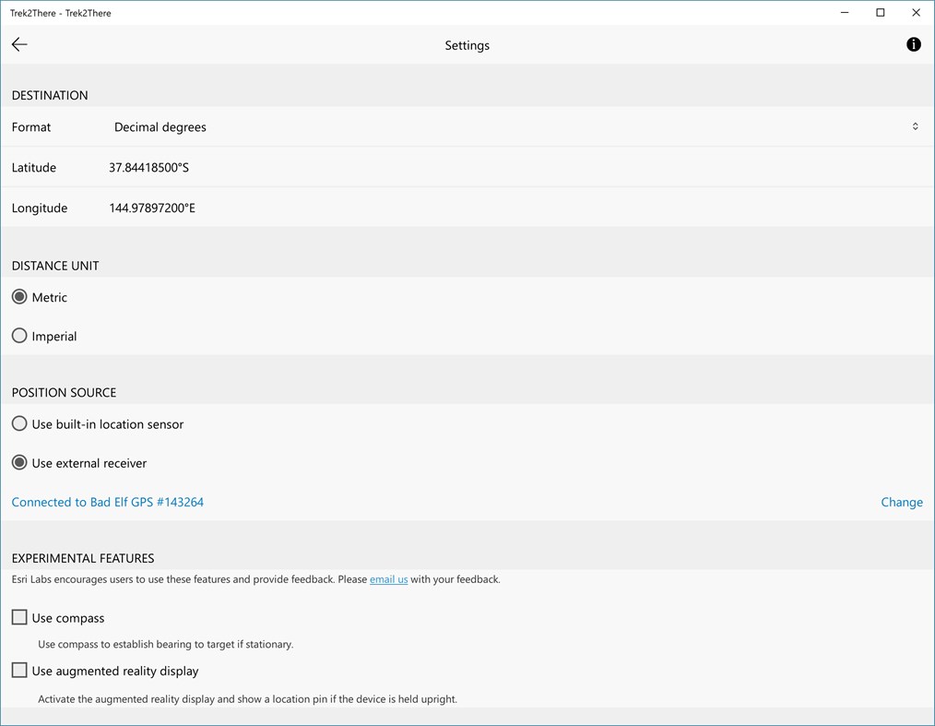Edit the Longitude value field
Image resolution: width=935 pixels, height=726 pixels.
point(152,208)
